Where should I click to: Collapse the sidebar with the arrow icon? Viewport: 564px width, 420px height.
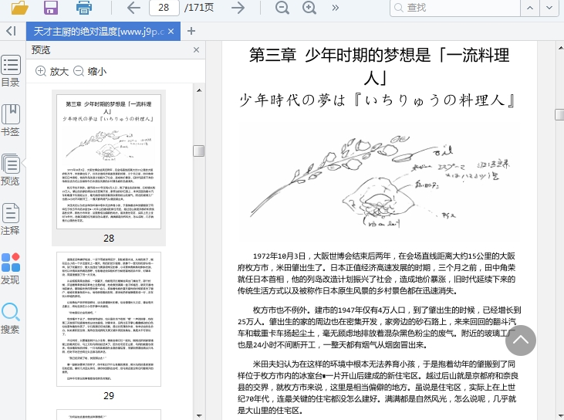[x=11, y=32]
